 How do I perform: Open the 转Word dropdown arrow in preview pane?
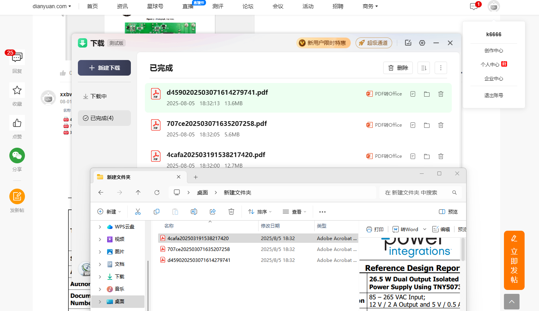pyautogui.click(x=425, y=229)
